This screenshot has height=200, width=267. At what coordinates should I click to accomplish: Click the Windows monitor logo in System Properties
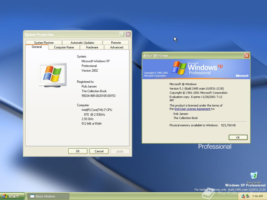(x=53, y=75)
